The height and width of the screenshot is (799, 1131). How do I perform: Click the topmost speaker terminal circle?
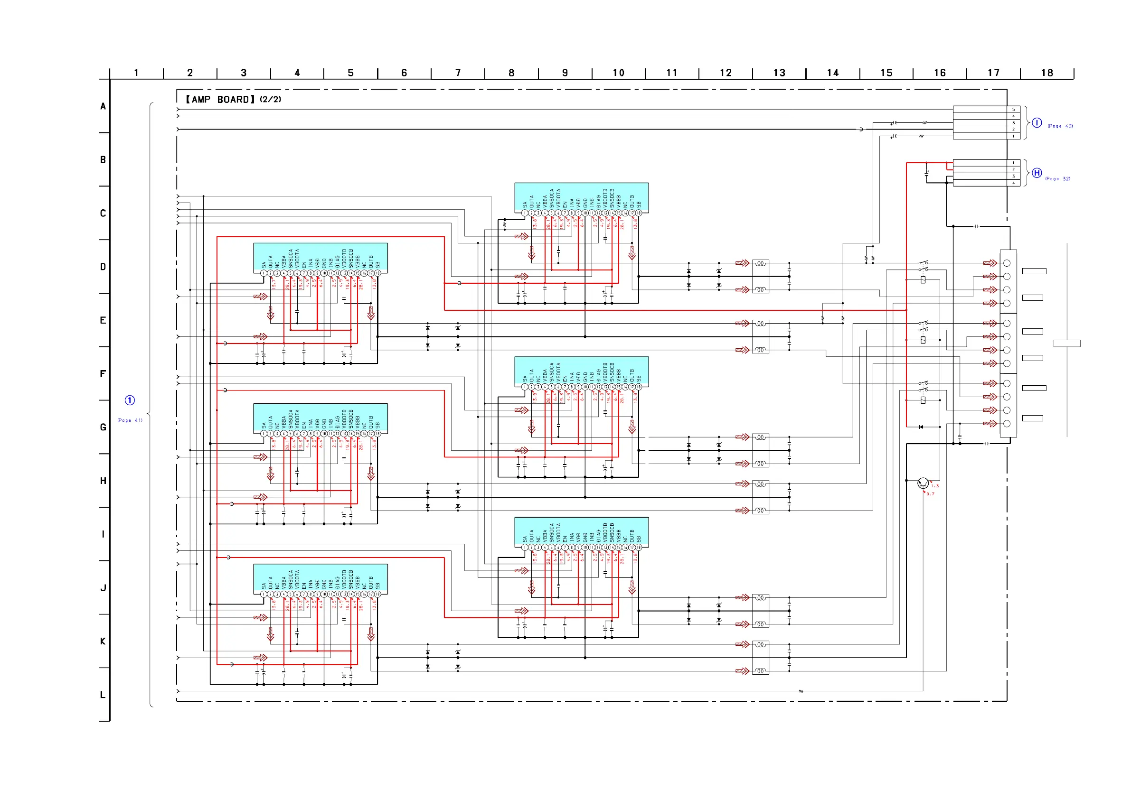click(x=1007, y=263)
